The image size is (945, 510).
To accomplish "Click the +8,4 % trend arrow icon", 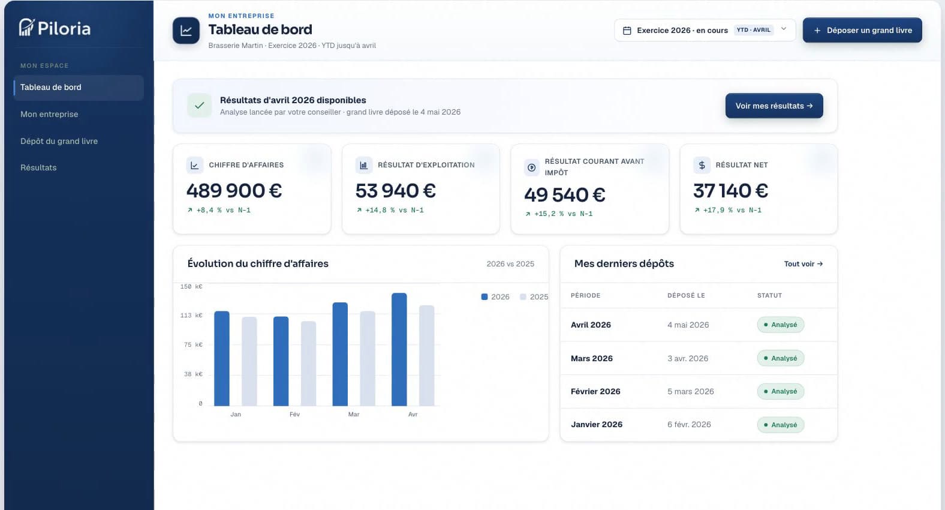I will [190, 210].
